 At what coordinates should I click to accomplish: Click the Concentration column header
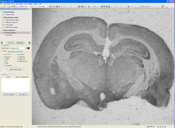tap(25, 77)
